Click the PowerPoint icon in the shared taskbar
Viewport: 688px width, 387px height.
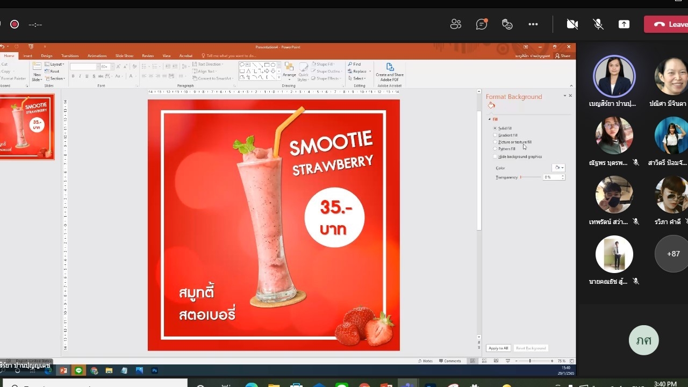(x=63, y=370)
